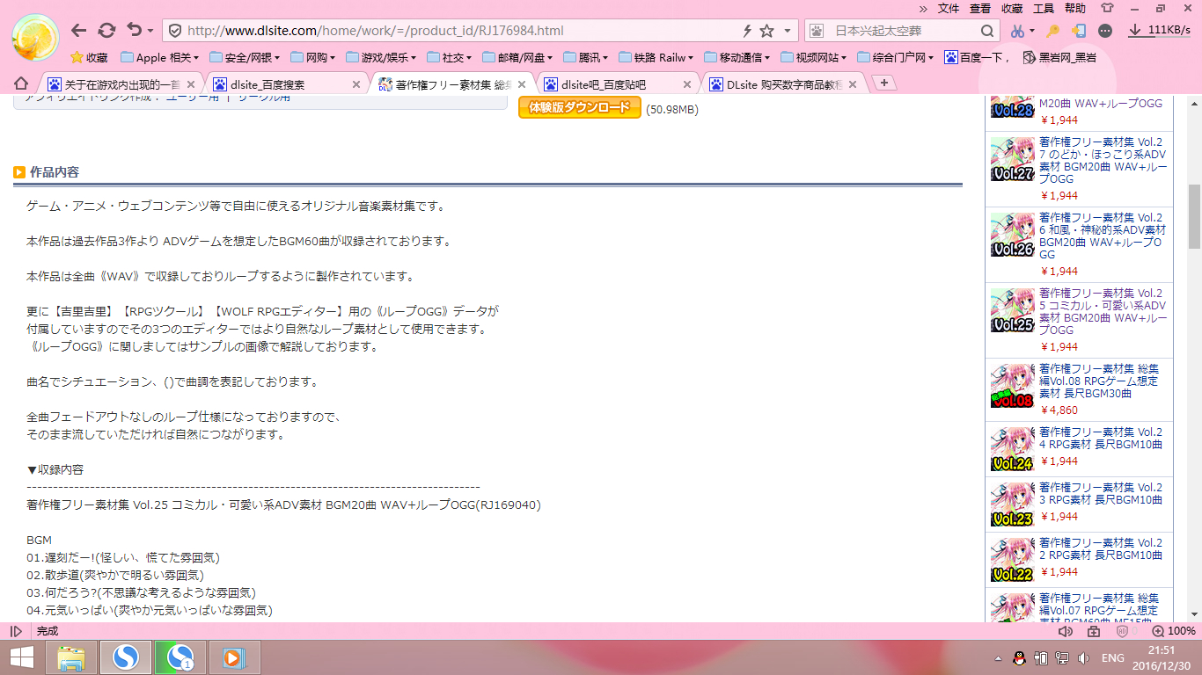Image resolution: width=1202 pixels, height=675 pixels.
Task: Open the skin shirt icon in the title bar
Action: 1107,8
